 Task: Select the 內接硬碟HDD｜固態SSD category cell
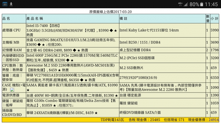point(14,58)
